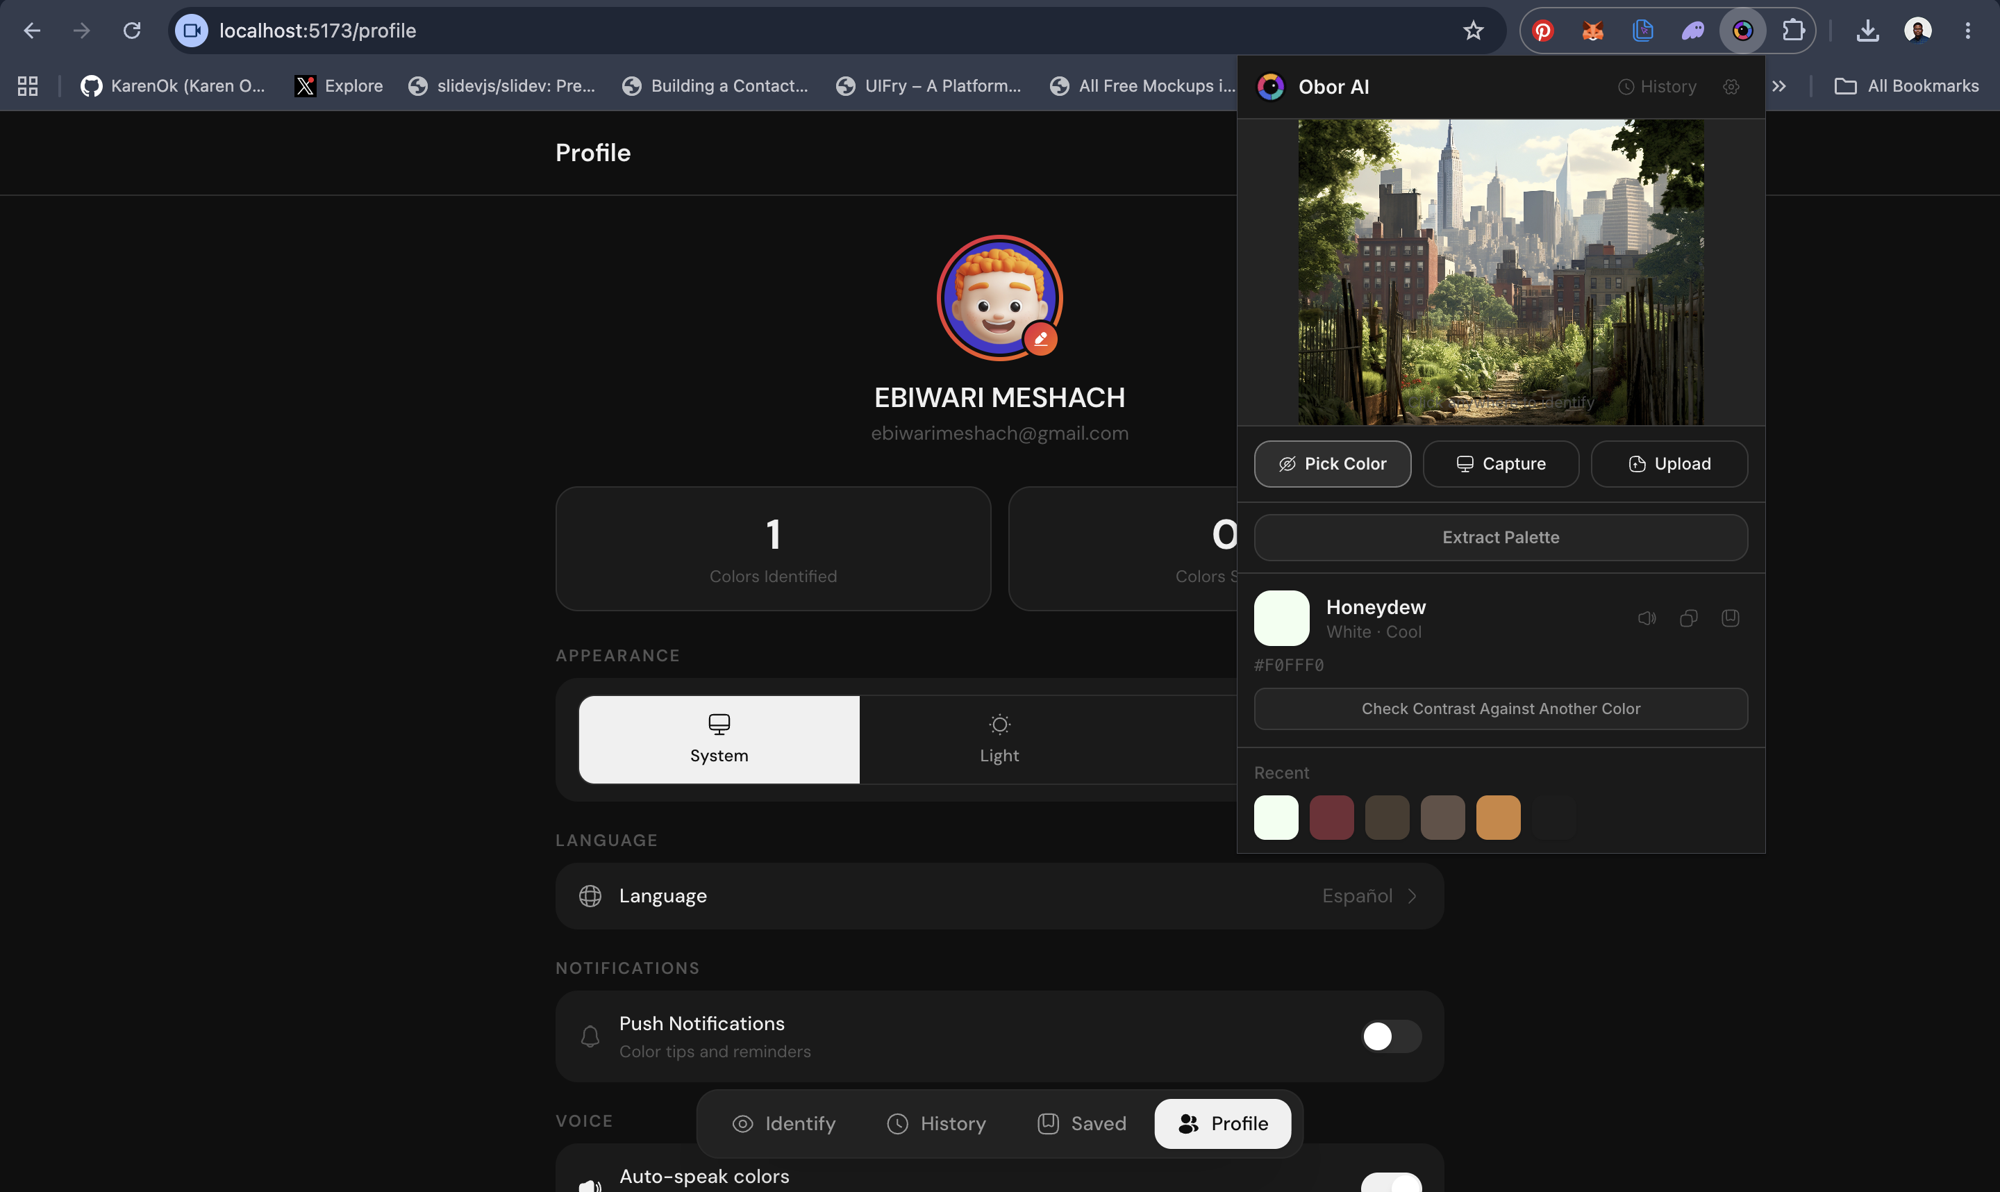Select the dark red recent swatch
This screenshot has width=2000, height=1192.
[1331, 818]
